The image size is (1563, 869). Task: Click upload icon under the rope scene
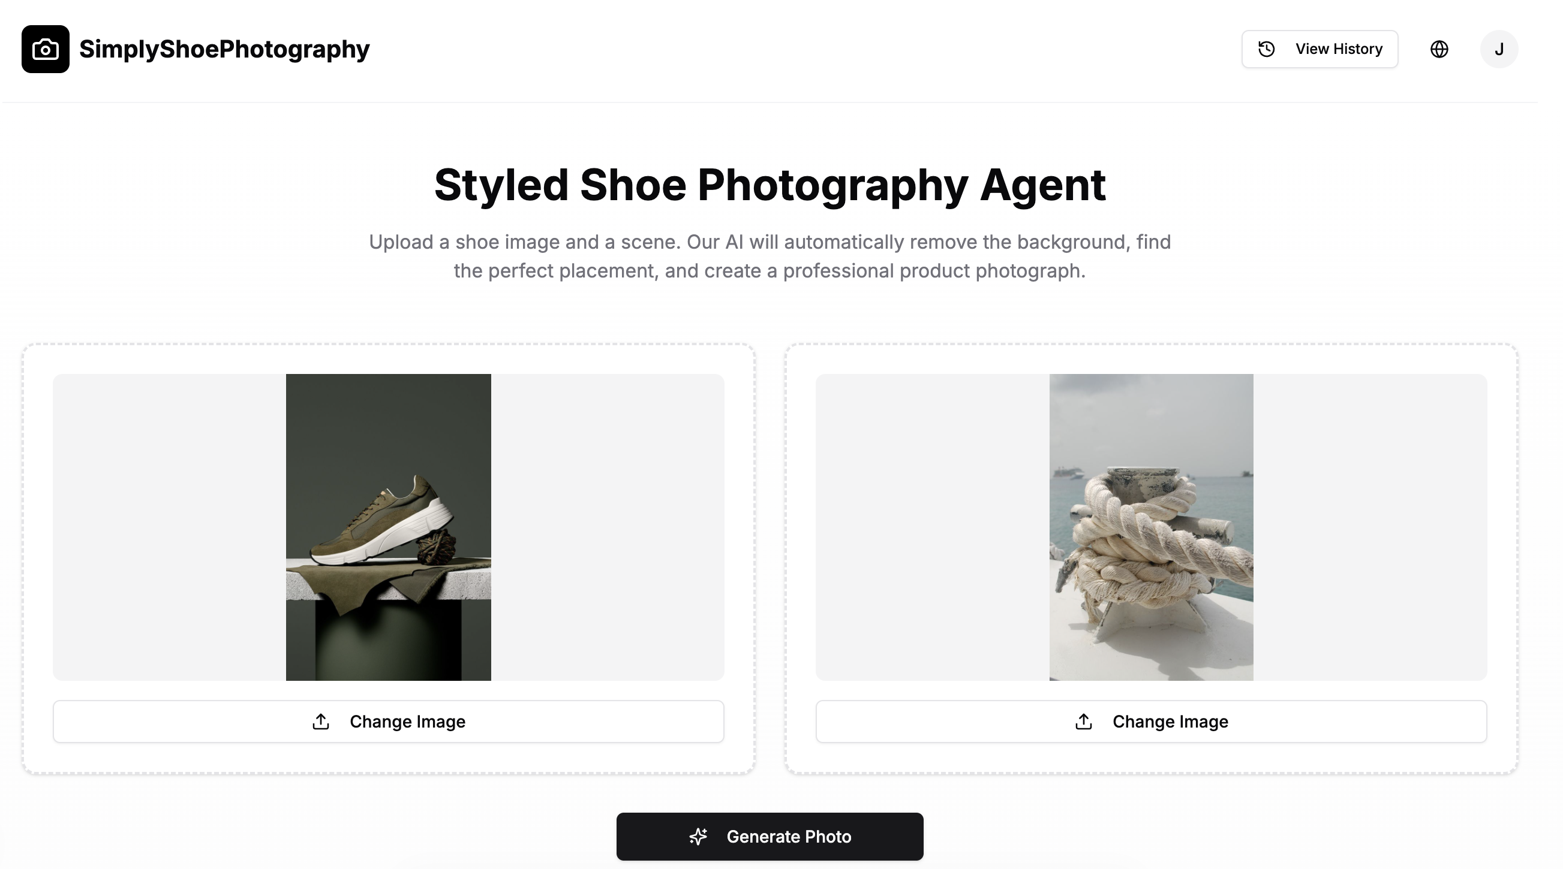[1084, 722]
